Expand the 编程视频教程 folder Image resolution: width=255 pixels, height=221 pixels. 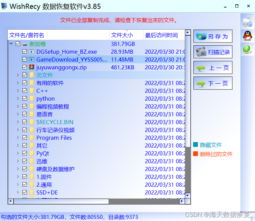18,106
